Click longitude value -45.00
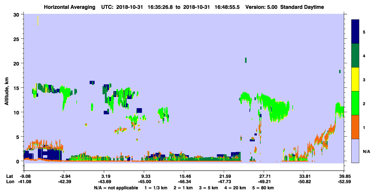Screen dimensions: 382x196 (144, 182)
